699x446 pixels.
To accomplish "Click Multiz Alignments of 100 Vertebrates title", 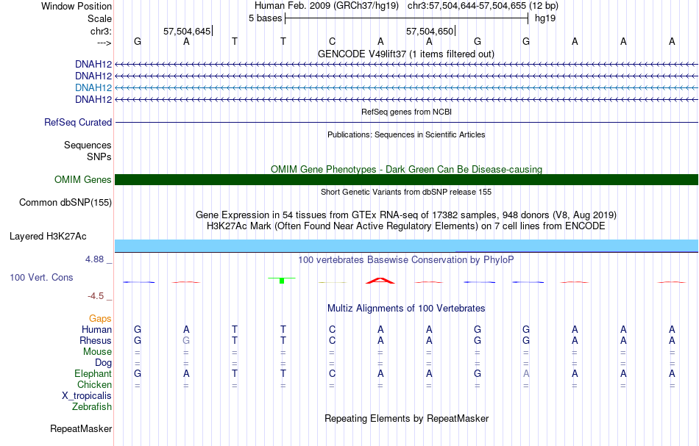I will click(406, 309).
